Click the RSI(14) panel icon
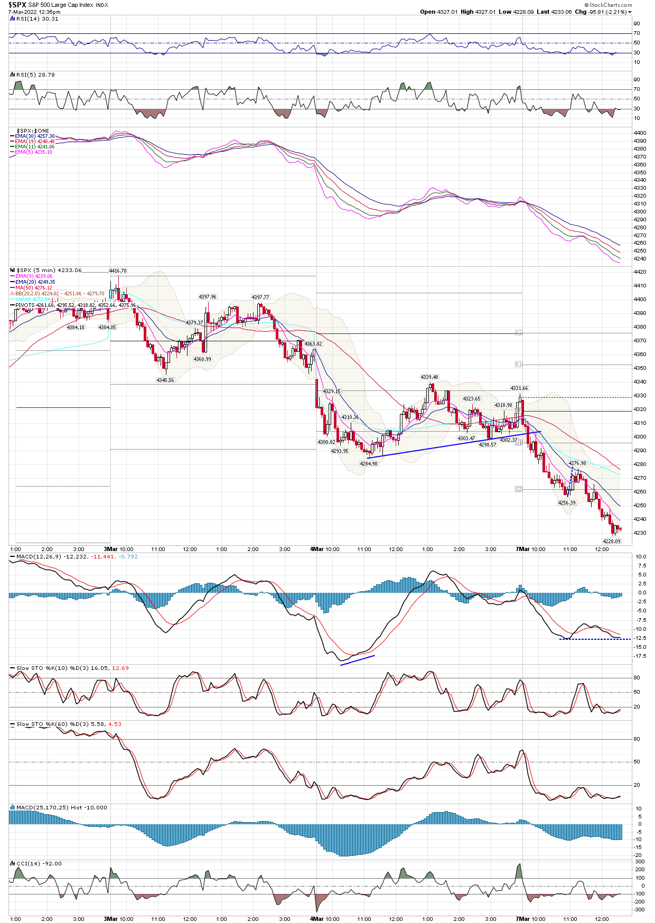Image resolution: width=655 pixels, height=923 pixels. (x=13, y=18)
